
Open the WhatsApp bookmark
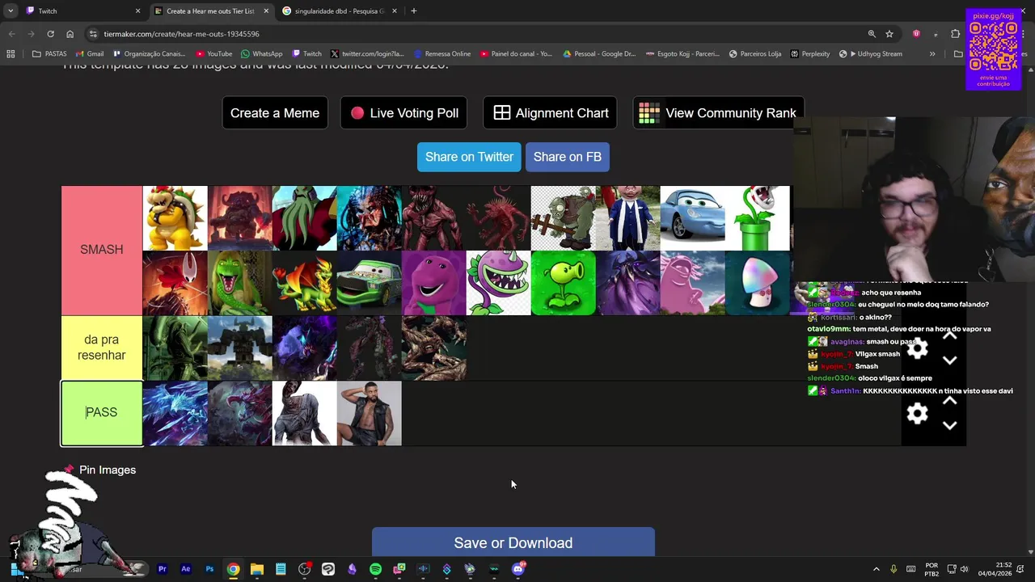(x=262, y=54)
